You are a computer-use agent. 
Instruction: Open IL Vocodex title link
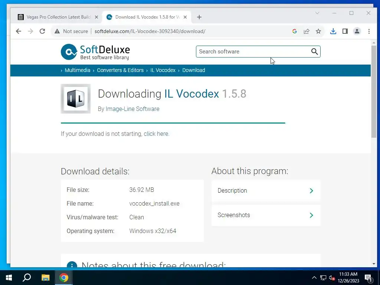[191, 94]
